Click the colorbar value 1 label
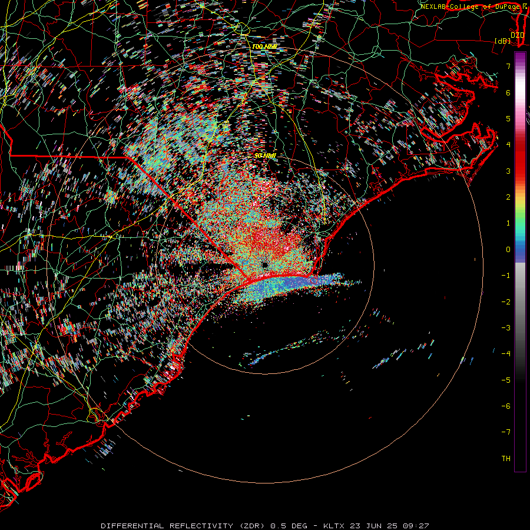 point(508,223)
